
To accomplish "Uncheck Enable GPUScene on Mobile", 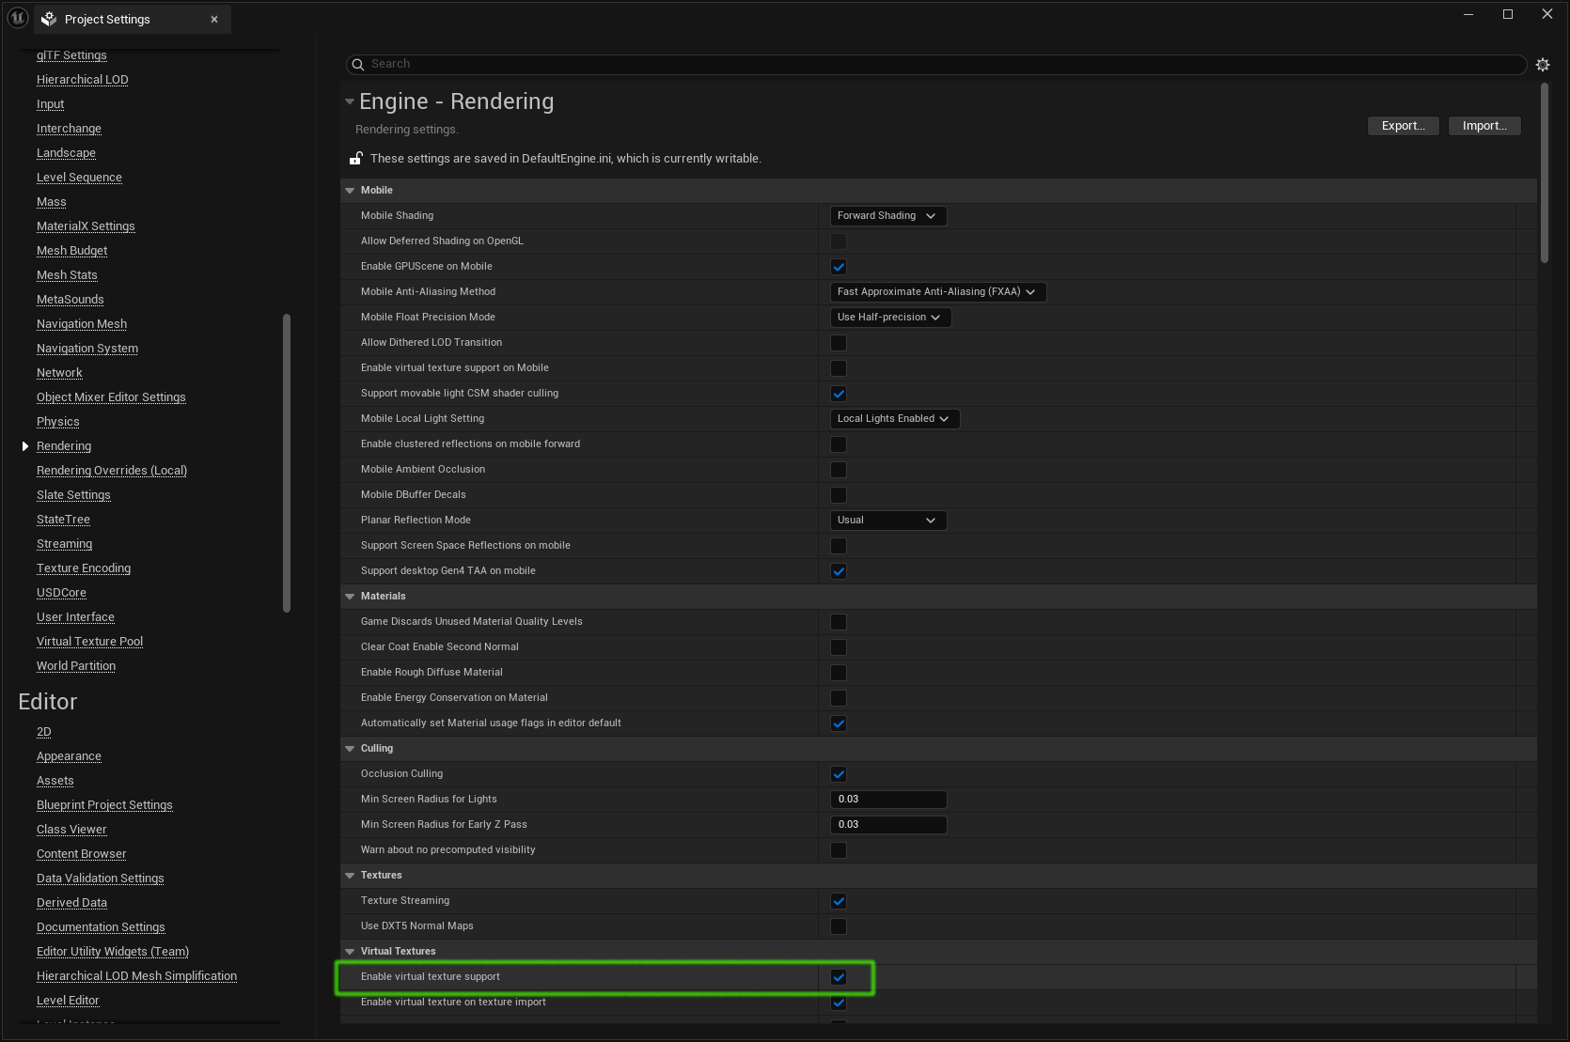I will pyautogui.click(x=839, y=267).
